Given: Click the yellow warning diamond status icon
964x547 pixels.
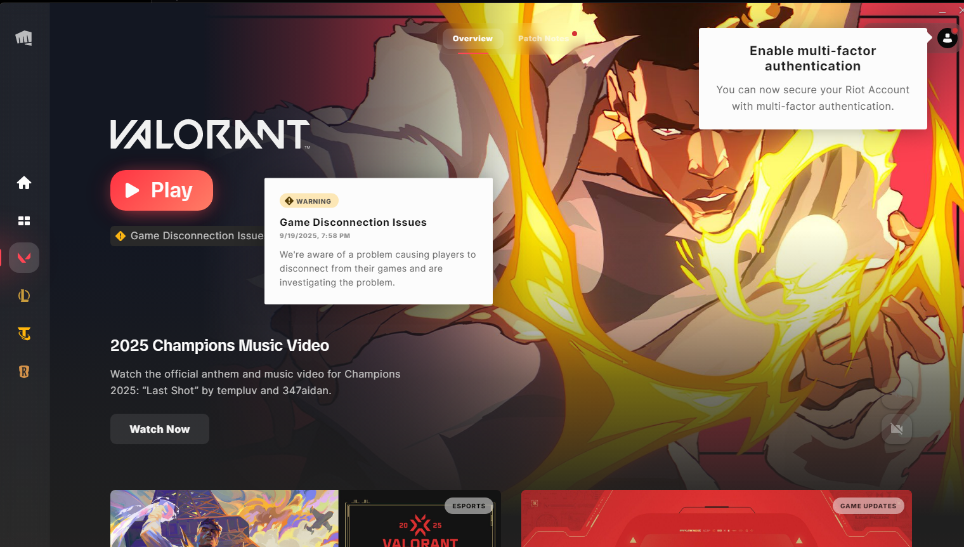Looking at the screenshot, I should [120, 236].
